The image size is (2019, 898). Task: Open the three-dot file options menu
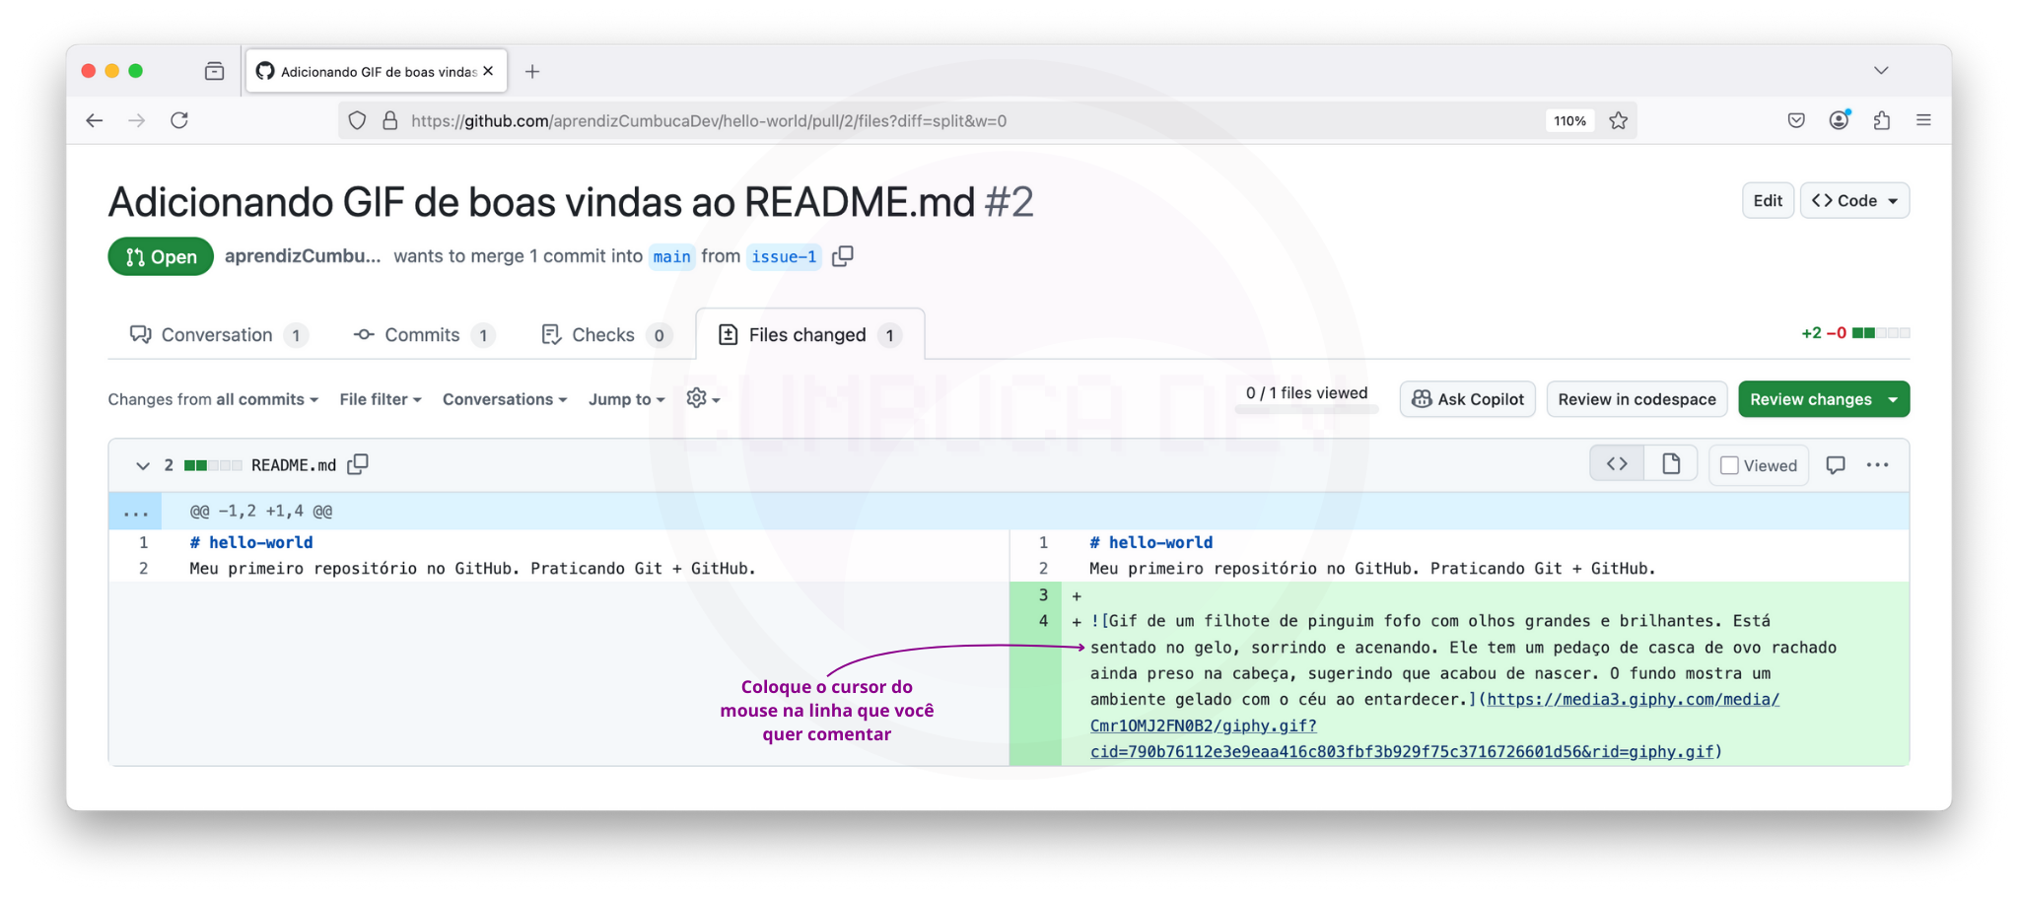(x=1877, y=465)
